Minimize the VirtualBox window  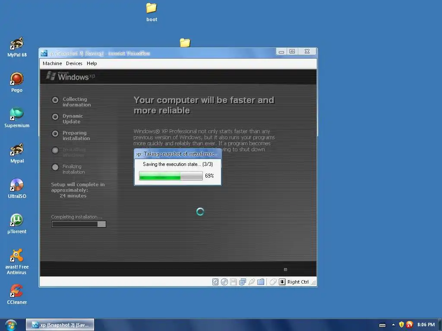[x=281, y=52]
